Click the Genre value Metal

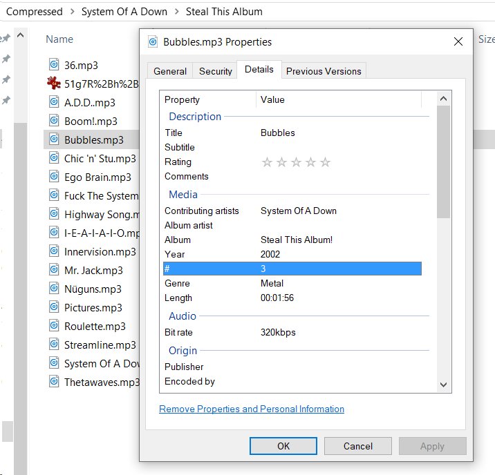(272, 283)
